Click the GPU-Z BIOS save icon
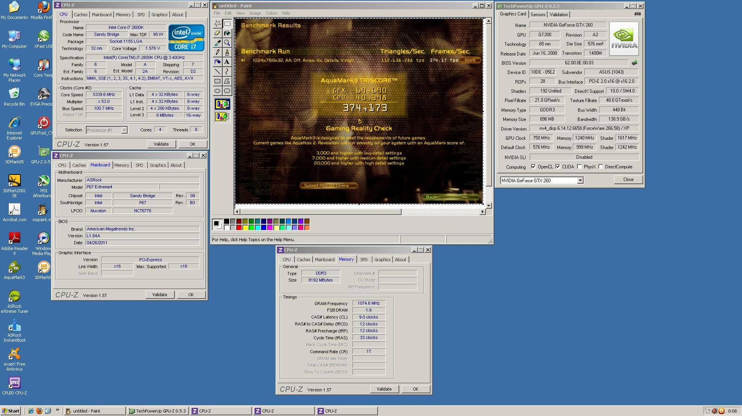Viewport: 742px width, 416px height. [634, 62]
